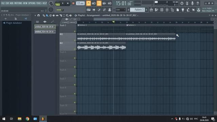Open the Mixer icon
The height and width of the screenshot is (122, 217).
click(x=167, y=10)
